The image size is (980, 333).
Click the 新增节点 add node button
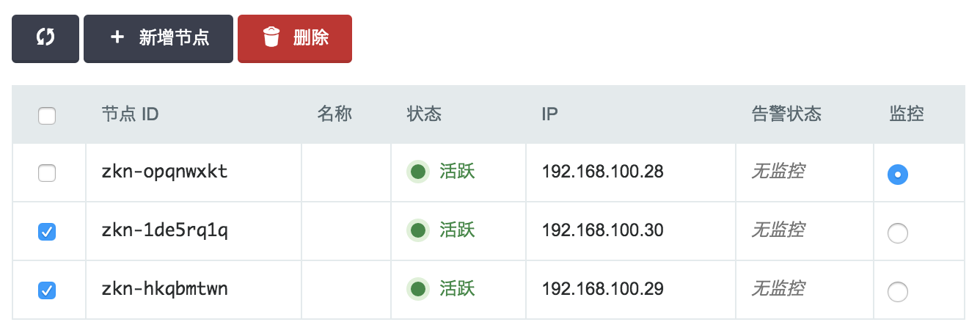158,38
